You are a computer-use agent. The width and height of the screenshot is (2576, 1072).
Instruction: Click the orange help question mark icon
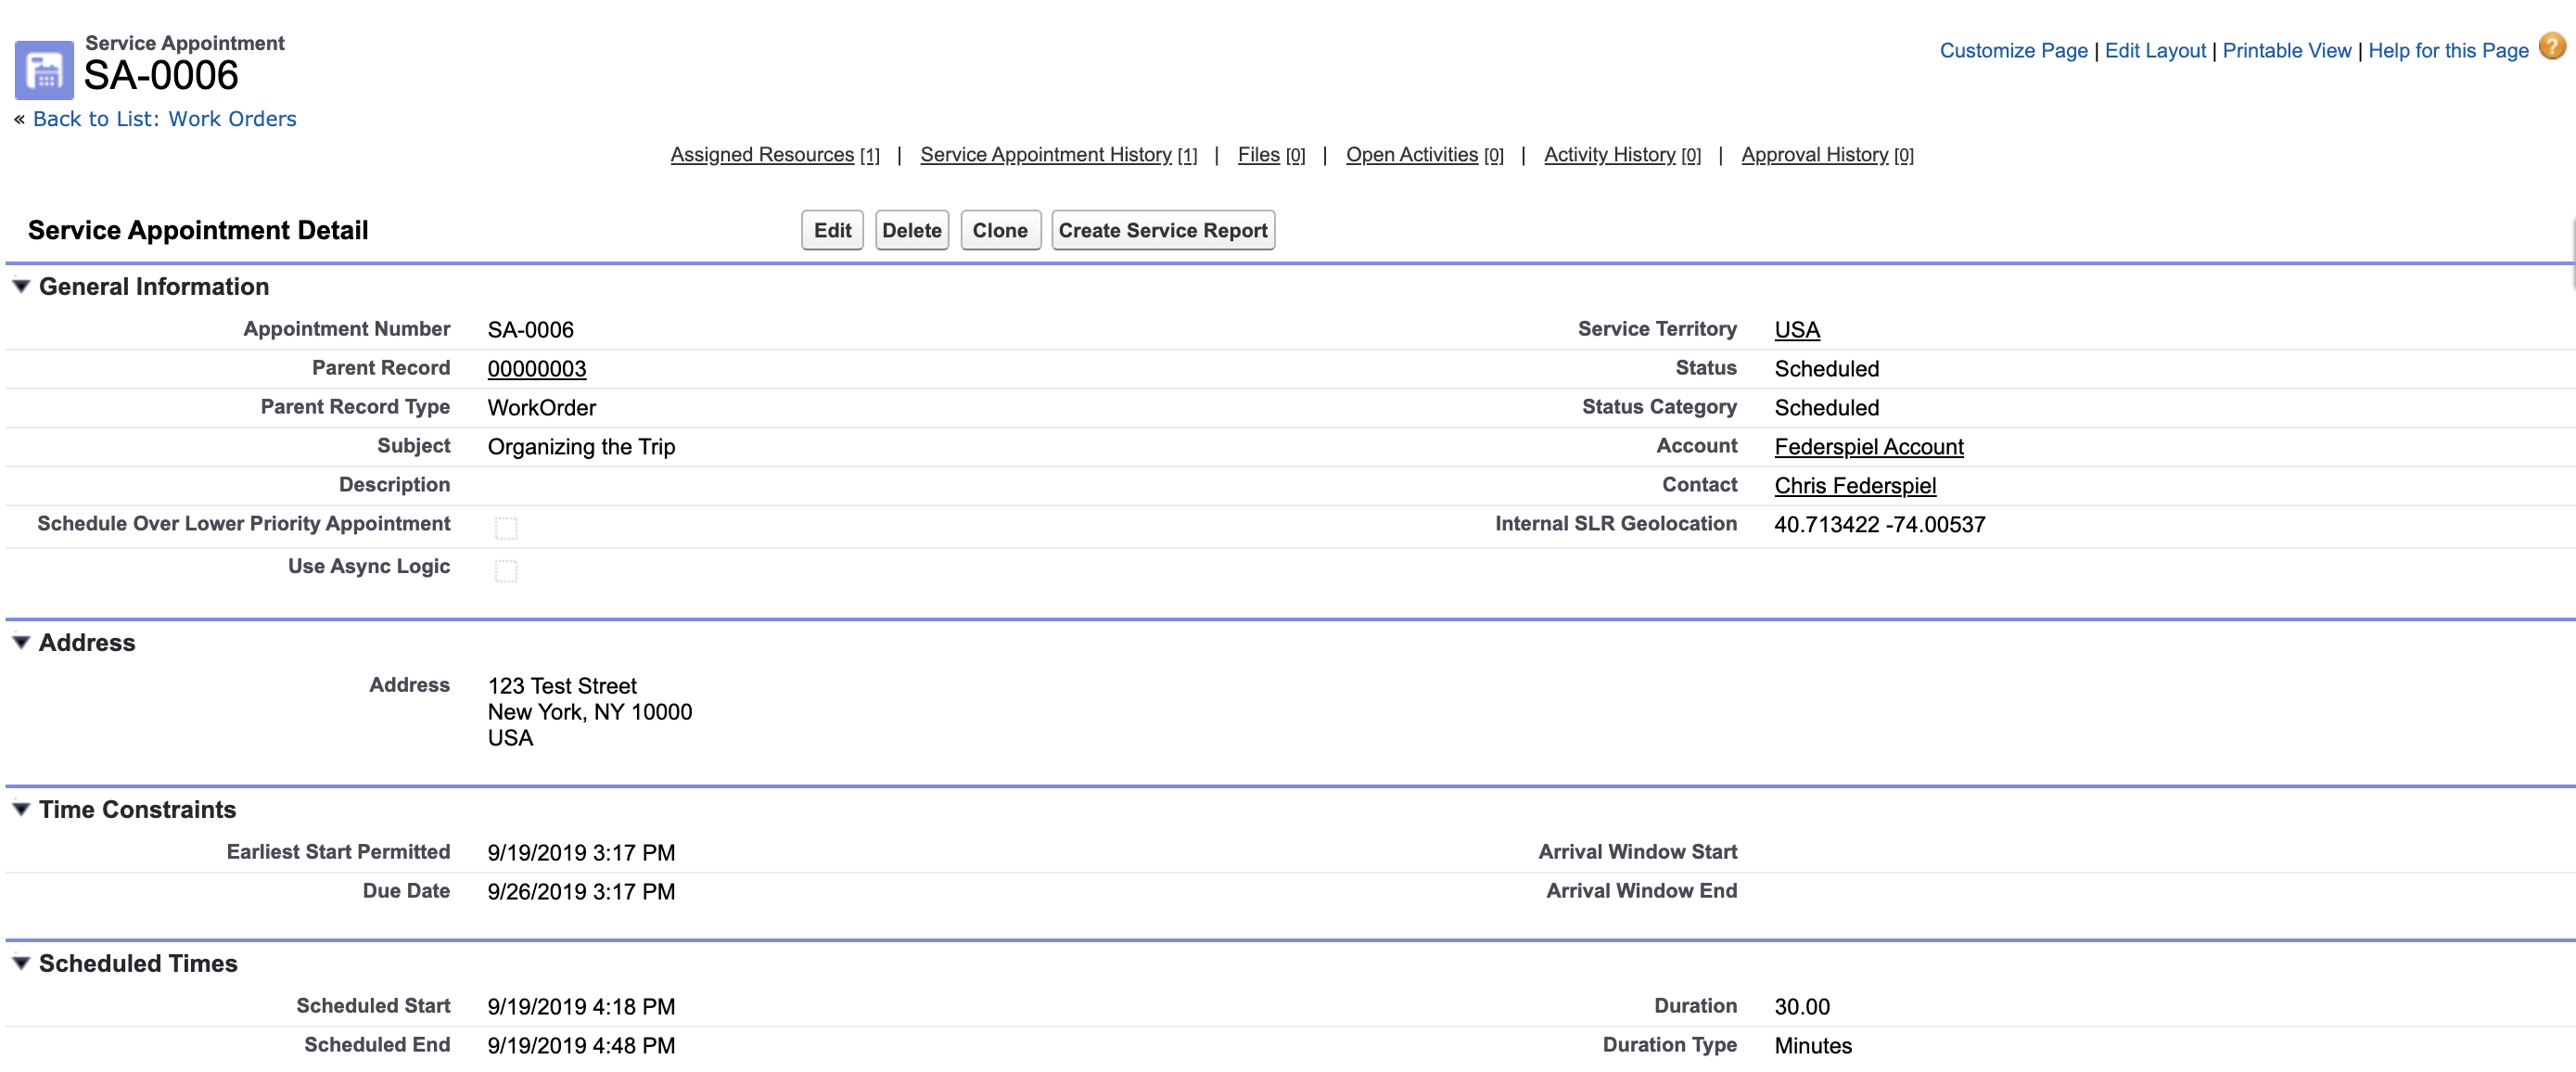pos(2551,47)
